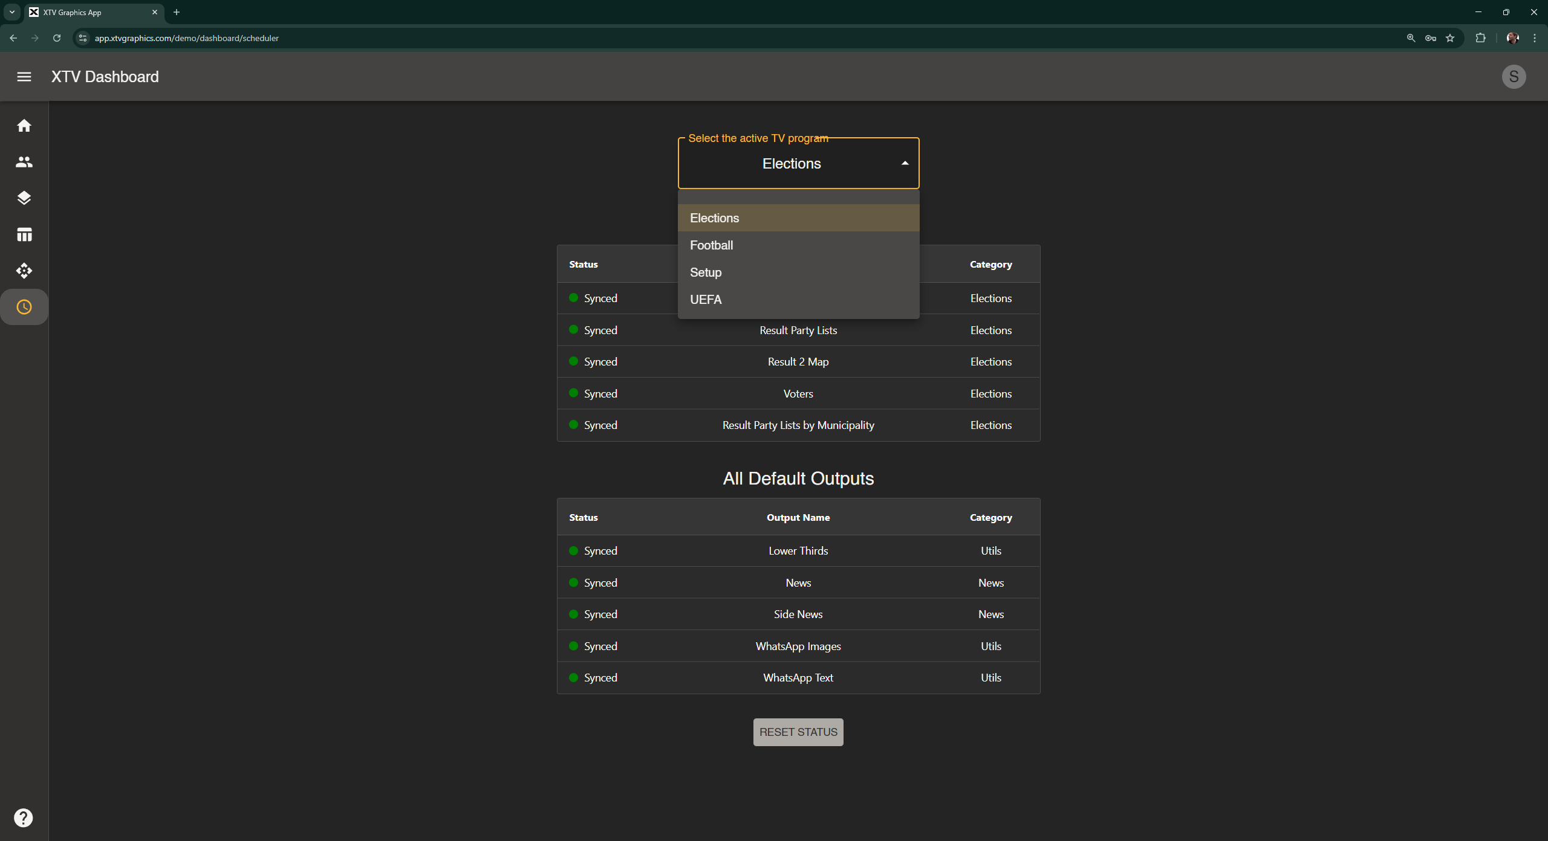The image size is (1548, 841).
Task: Reload the page with the refresh icon
Action: [x=56, y=37]
